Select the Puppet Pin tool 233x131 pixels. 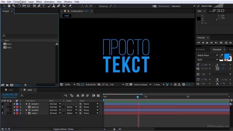coord(70,6)
